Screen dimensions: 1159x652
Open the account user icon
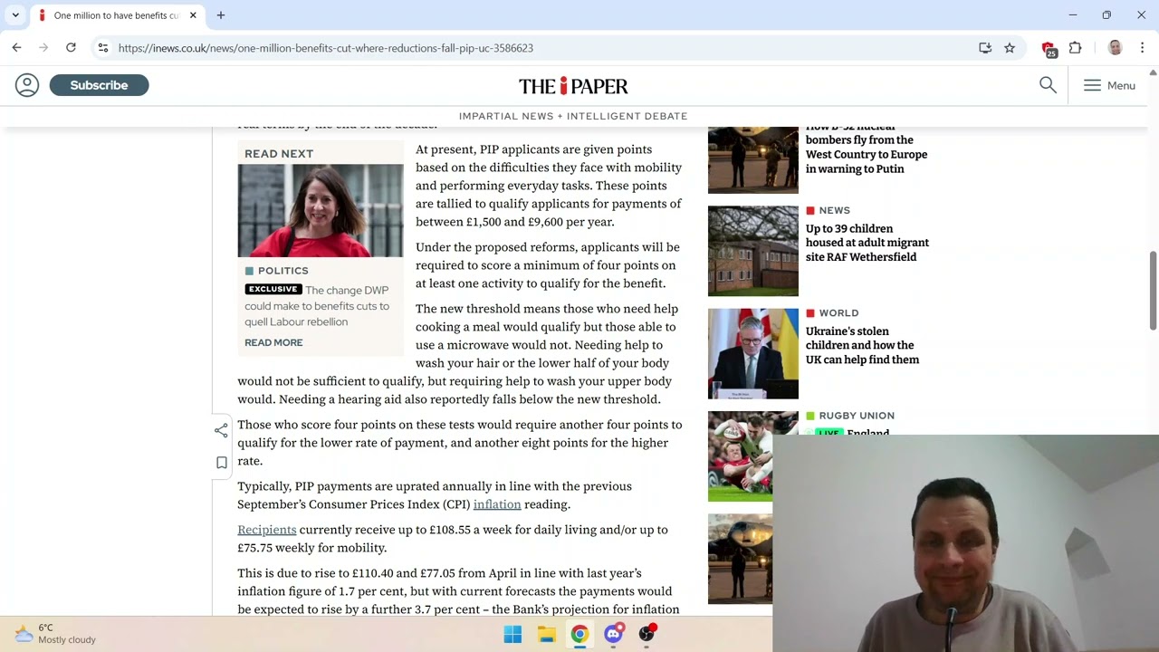[x=27, y=85]
